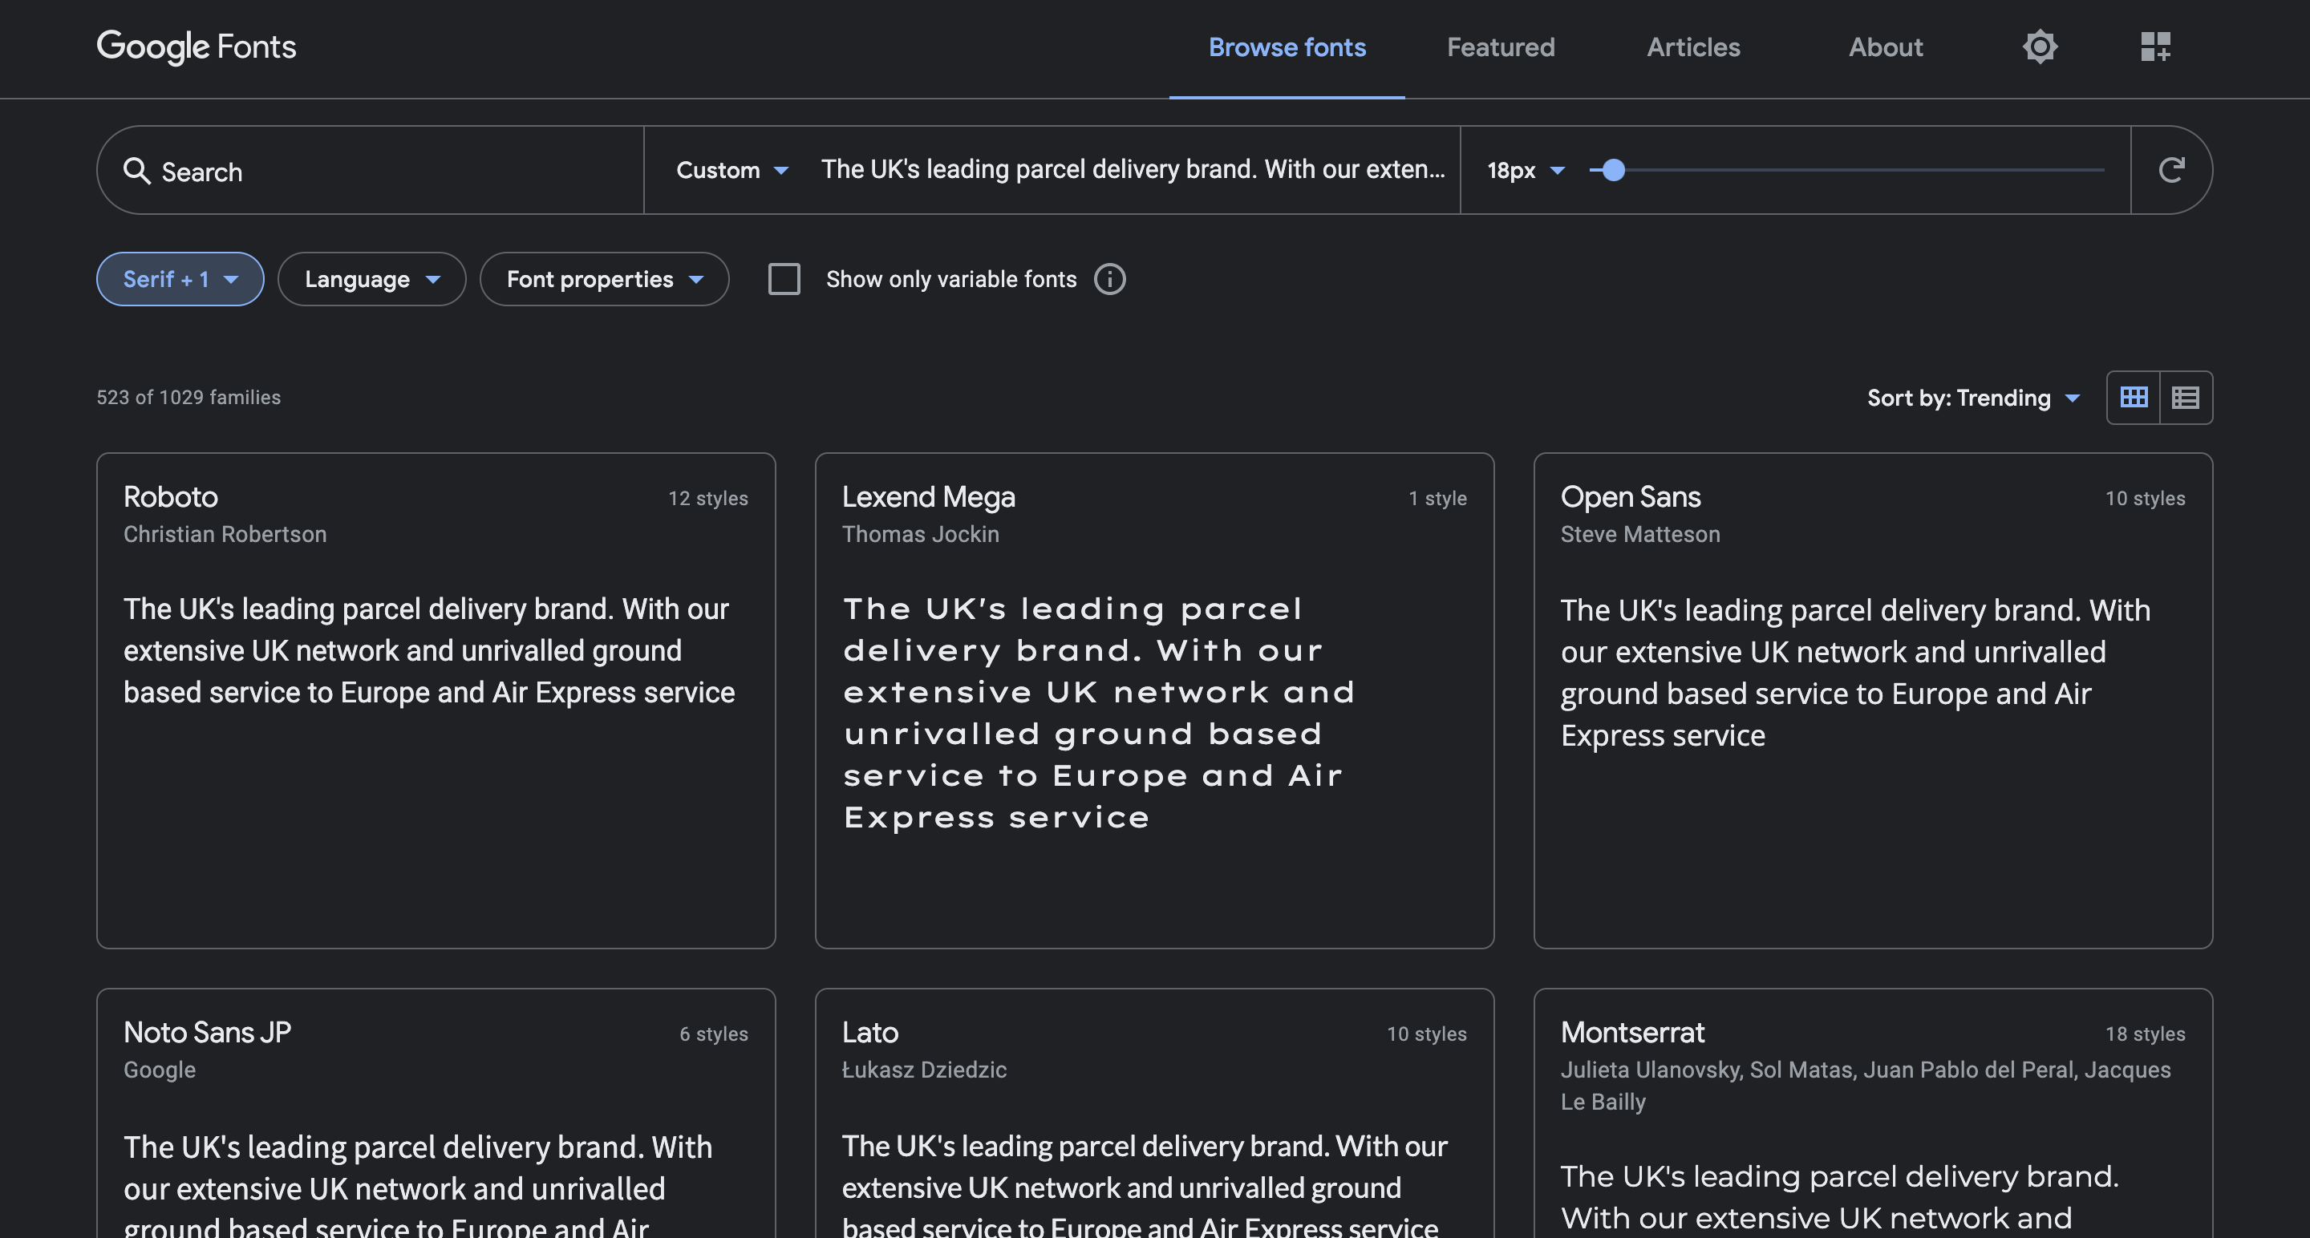The height and width of the screenshot is (1238, 2310).
Task: Click the info icon next to variable fonts
Action: (x=1109, y=279)
